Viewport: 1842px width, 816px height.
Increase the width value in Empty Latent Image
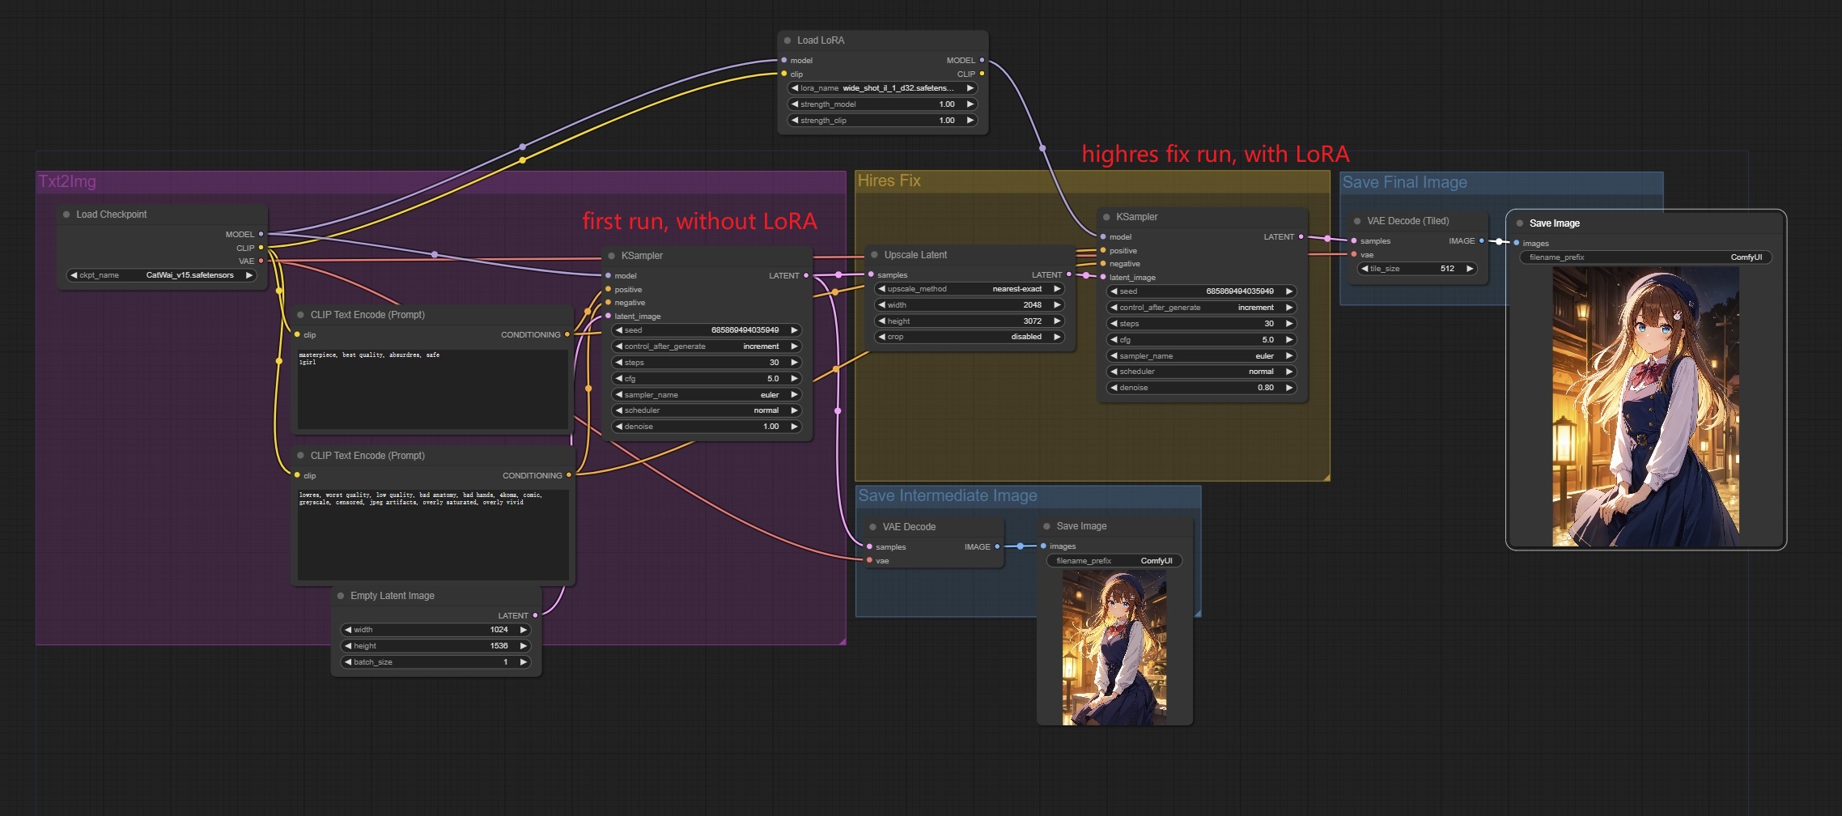click(x=524, y=630)
